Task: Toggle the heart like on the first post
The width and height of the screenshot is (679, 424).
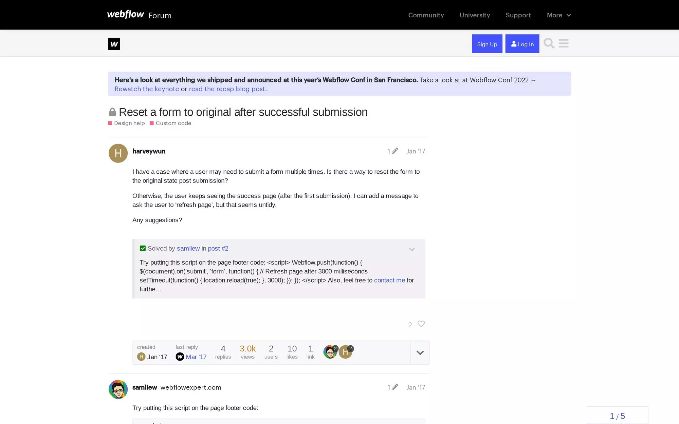Action: tap(421, 324)
